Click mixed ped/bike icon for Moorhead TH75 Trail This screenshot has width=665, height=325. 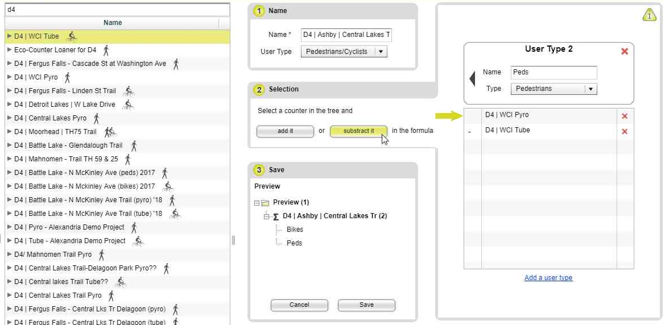click(110, 132)
